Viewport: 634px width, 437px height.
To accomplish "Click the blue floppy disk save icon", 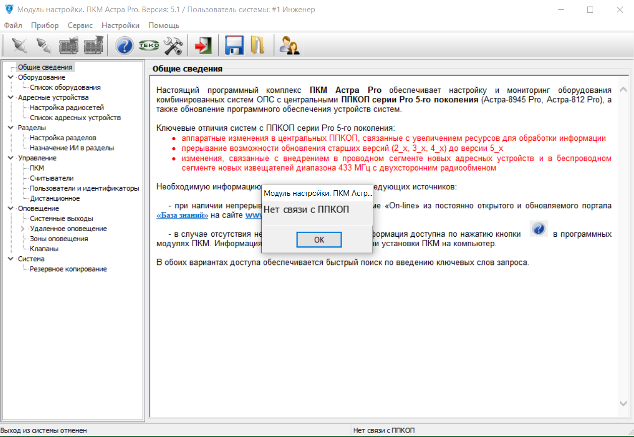I will point(234,46).
